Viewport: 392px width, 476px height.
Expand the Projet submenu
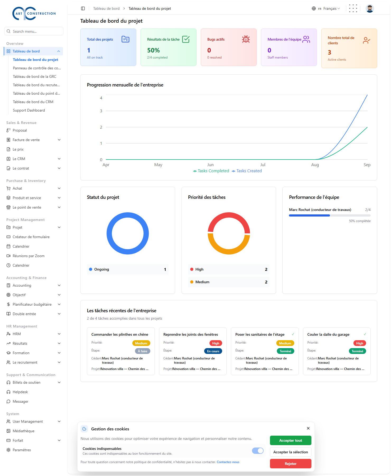(34, 227)
